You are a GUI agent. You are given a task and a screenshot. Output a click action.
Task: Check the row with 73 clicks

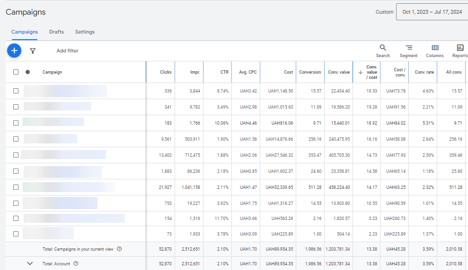pyautogui.click(x=16, y=234)
